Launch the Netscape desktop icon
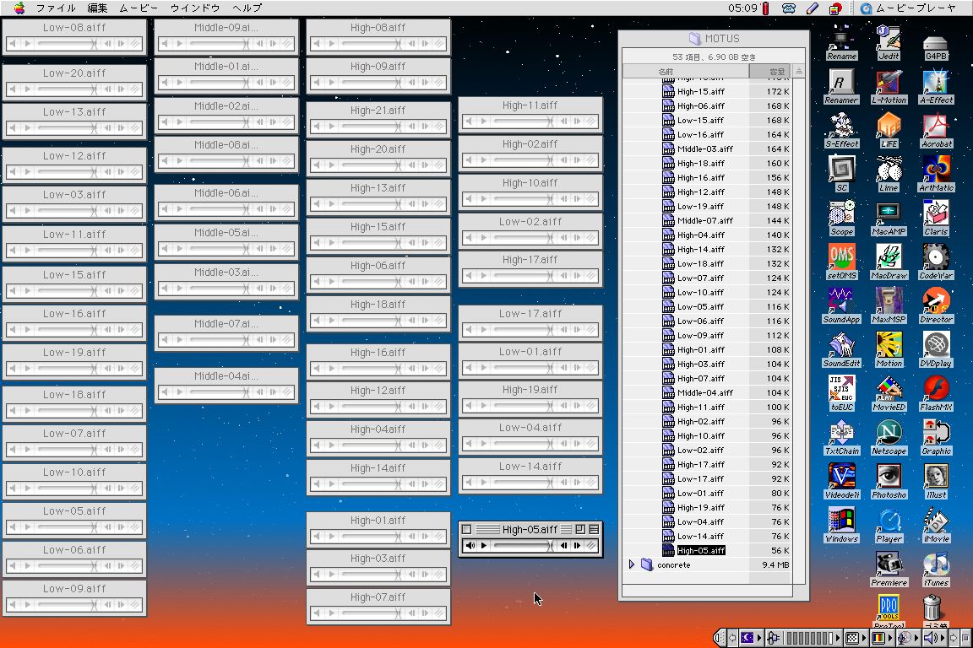Screen dimensions: 973x648 click(x=889, y=434)
